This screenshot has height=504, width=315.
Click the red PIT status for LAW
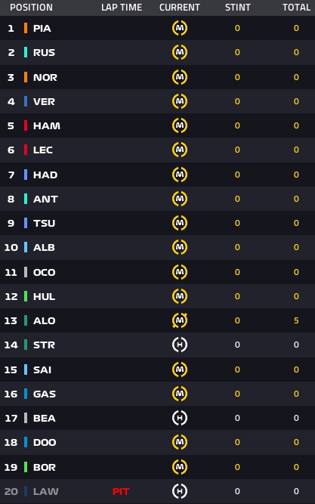click(x=121, y=491)
